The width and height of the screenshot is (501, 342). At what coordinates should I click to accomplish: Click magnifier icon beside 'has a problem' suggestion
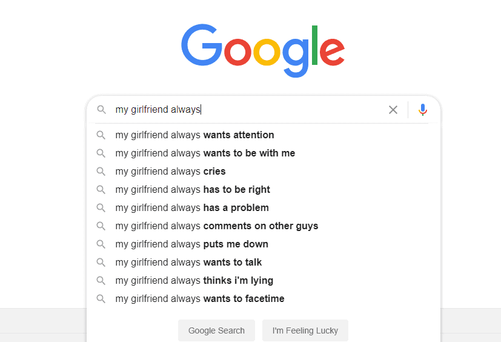tap(101, 208)
